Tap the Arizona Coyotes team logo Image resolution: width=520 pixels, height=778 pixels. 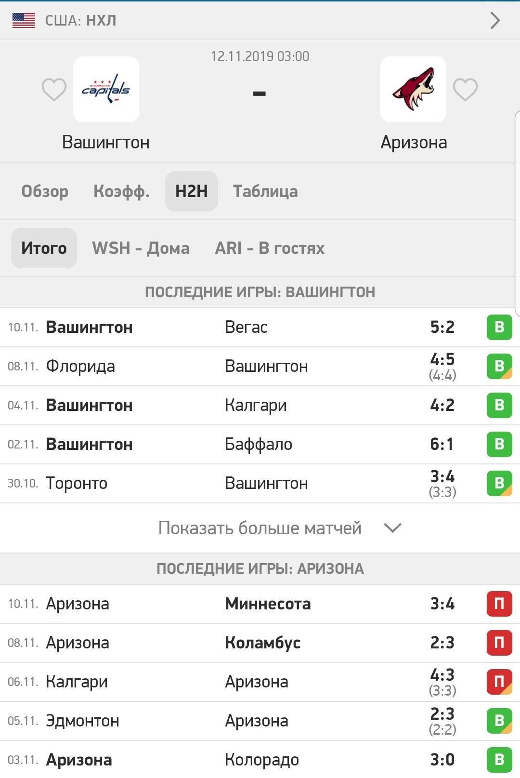click(413, 89)
